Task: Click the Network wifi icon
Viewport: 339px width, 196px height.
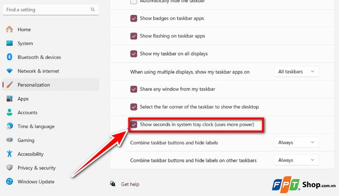Action: 9,71
